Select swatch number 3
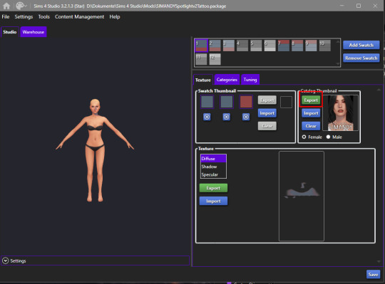385x284 pixels. pyautogui.click(x=229, y=46)
